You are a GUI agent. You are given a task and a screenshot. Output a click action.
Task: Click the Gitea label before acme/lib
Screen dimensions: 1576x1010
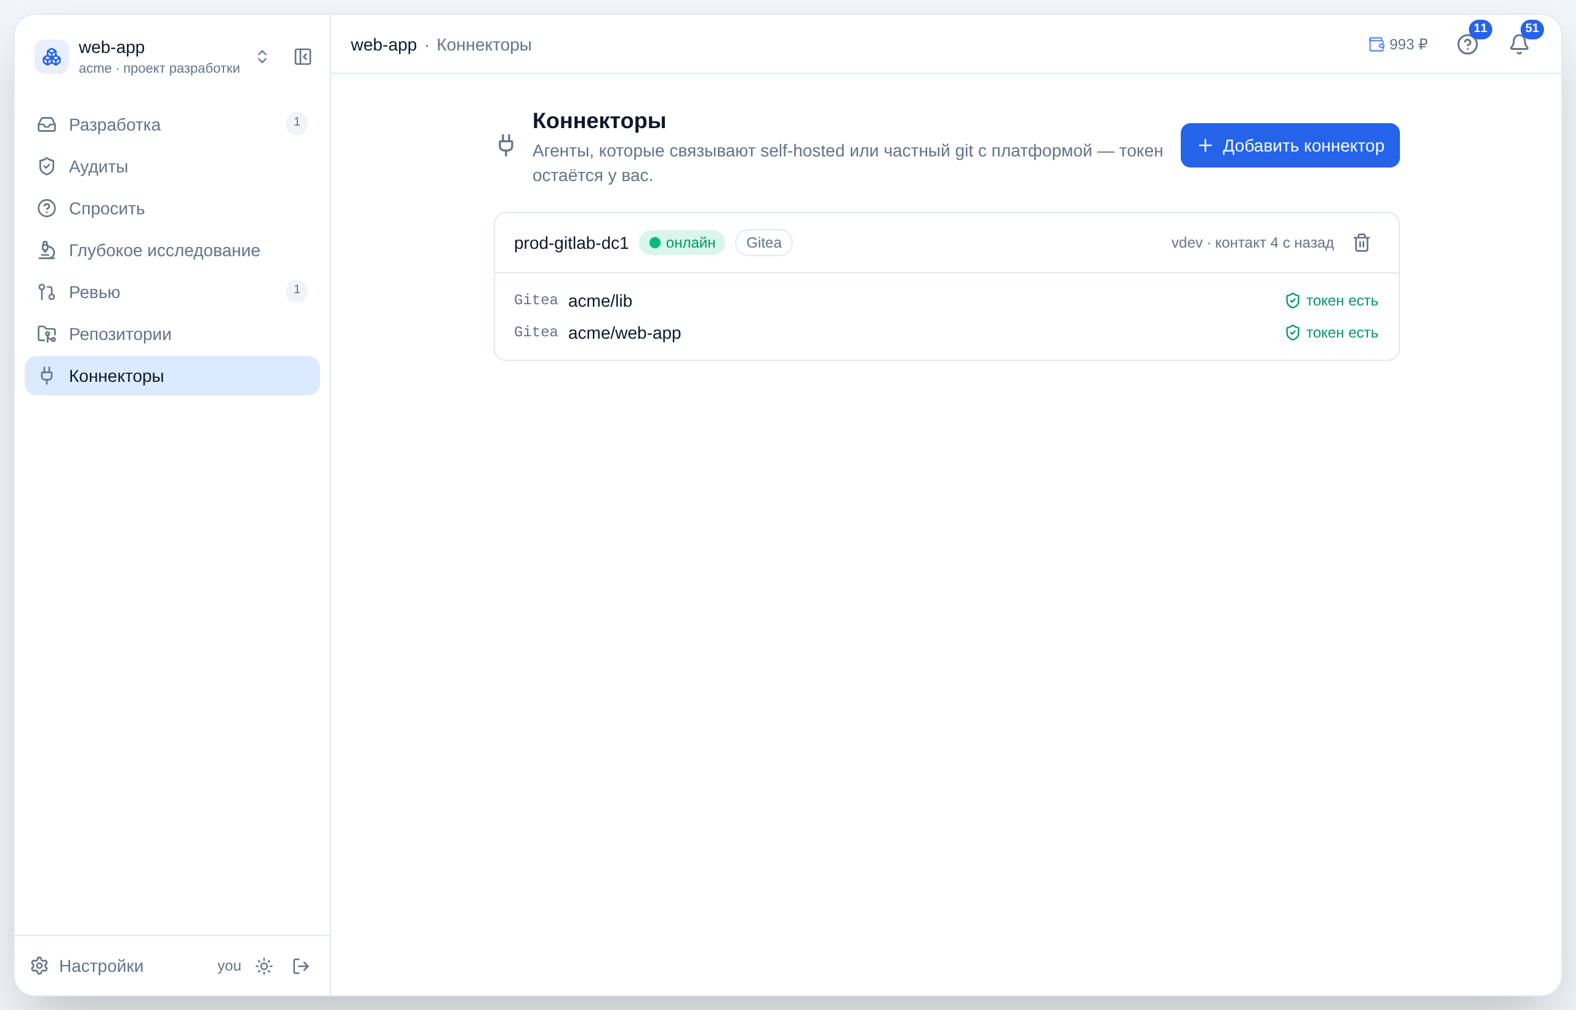click(x=536, y=301)
